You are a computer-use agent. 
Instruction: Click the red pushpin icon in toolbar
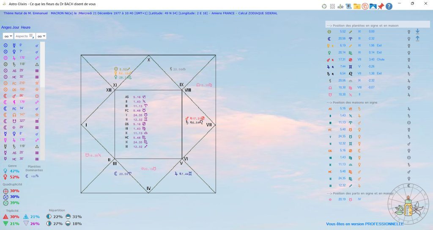(x=381, y=6)
